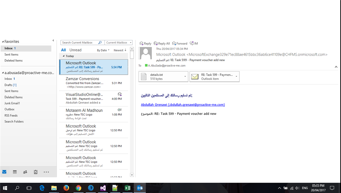Click Reply All button
Image resolution: width=341 pixels, height=193 pixels.
pos(162,44)
